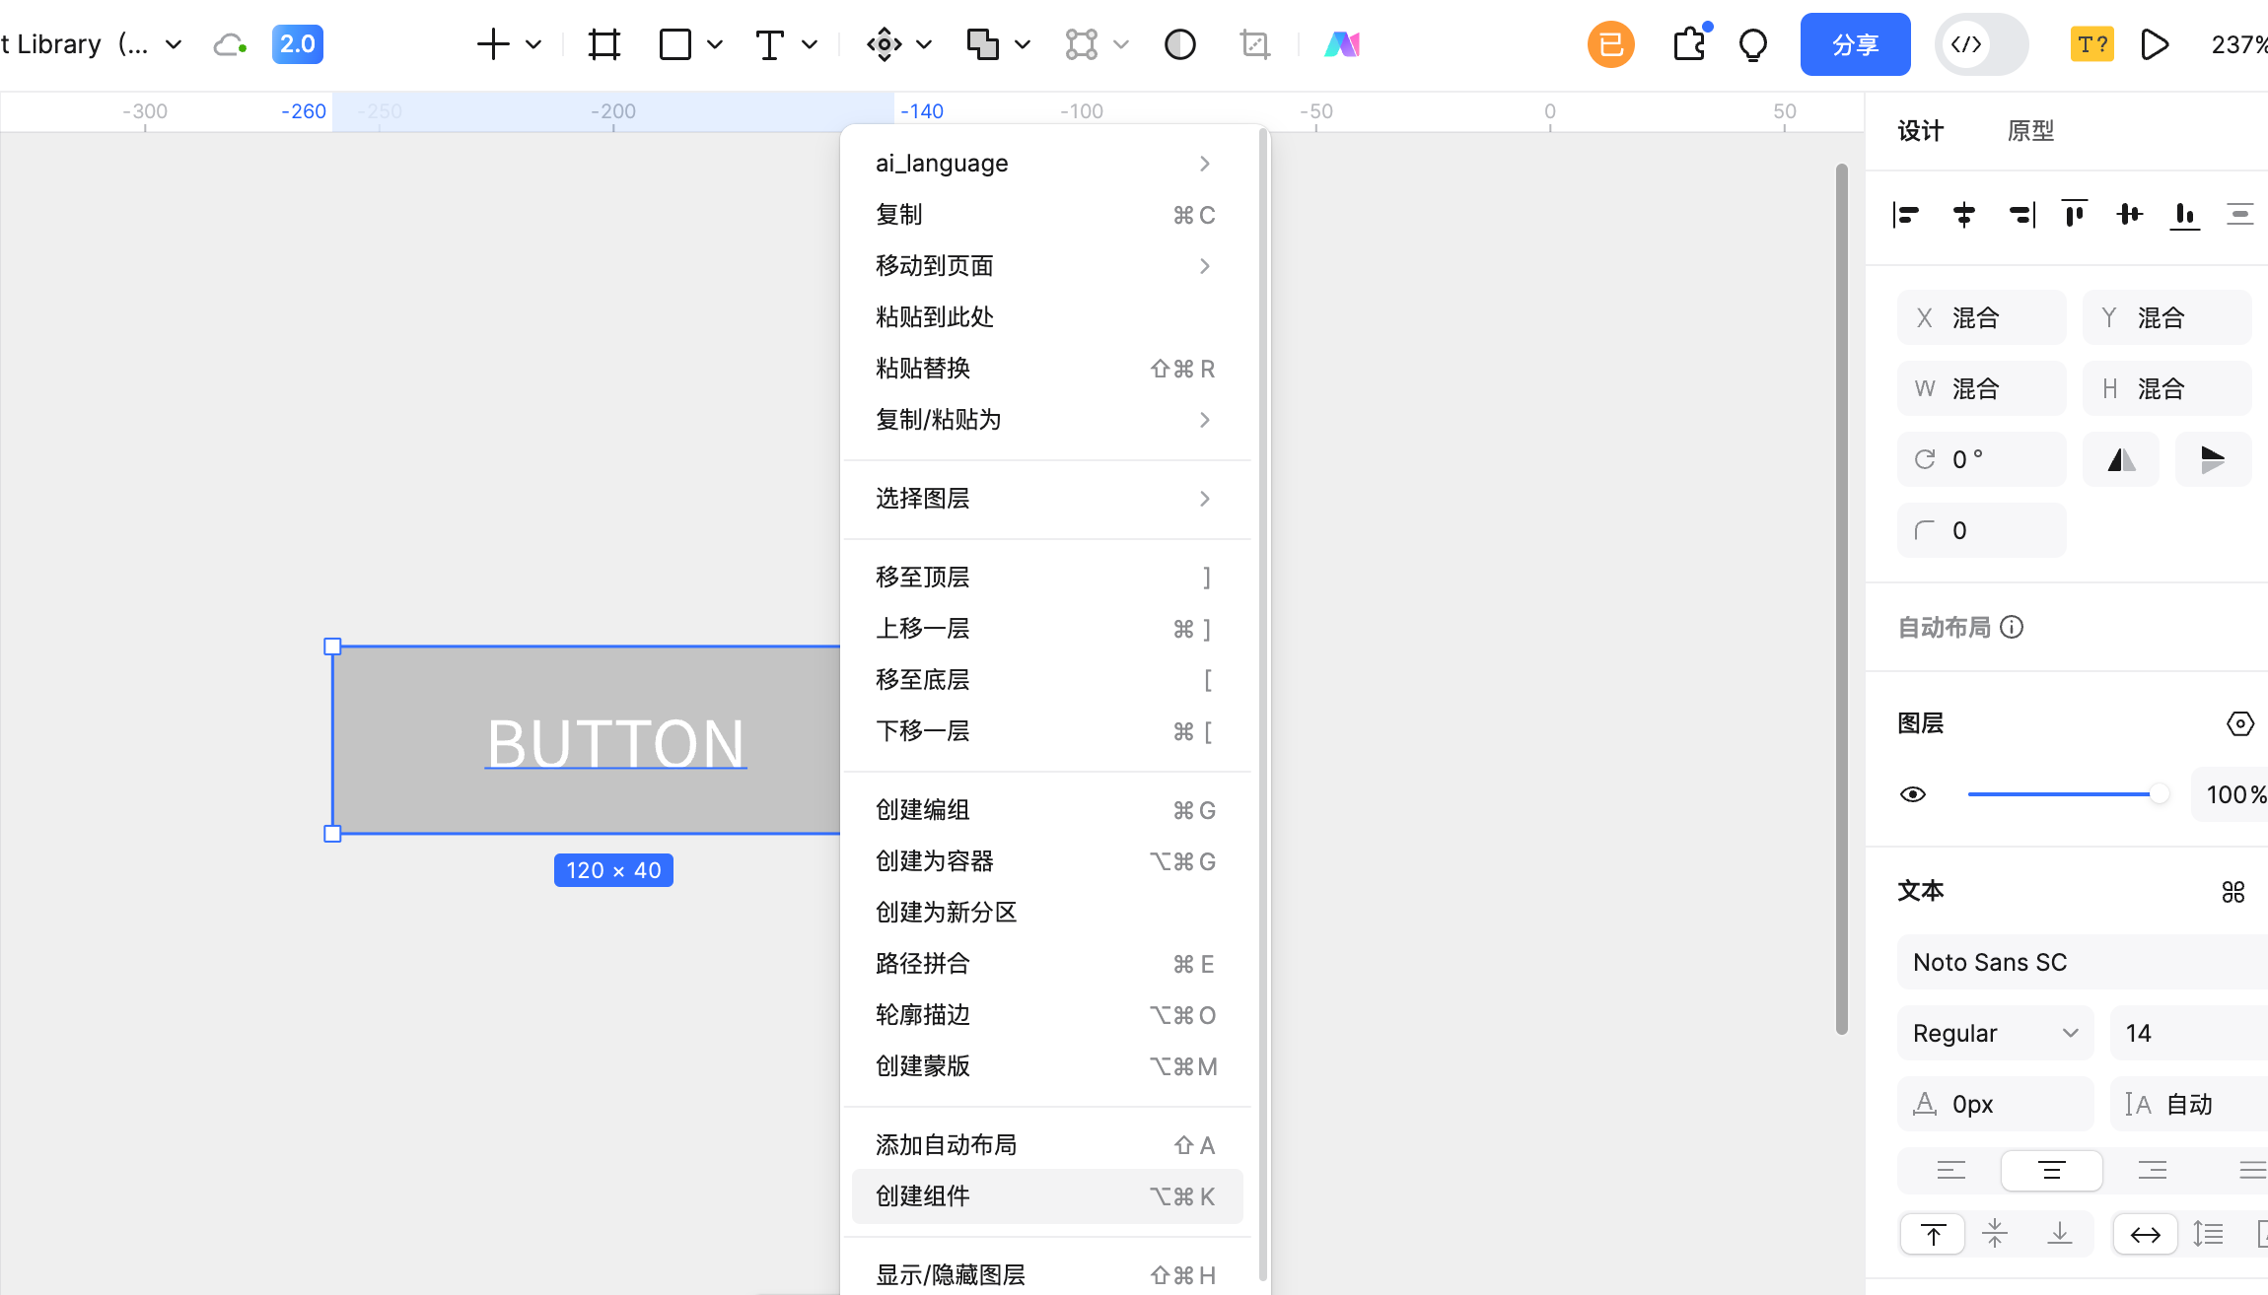Click the boolean operation icon
The image size is (2268, 1295).
[x=983, y=44]
